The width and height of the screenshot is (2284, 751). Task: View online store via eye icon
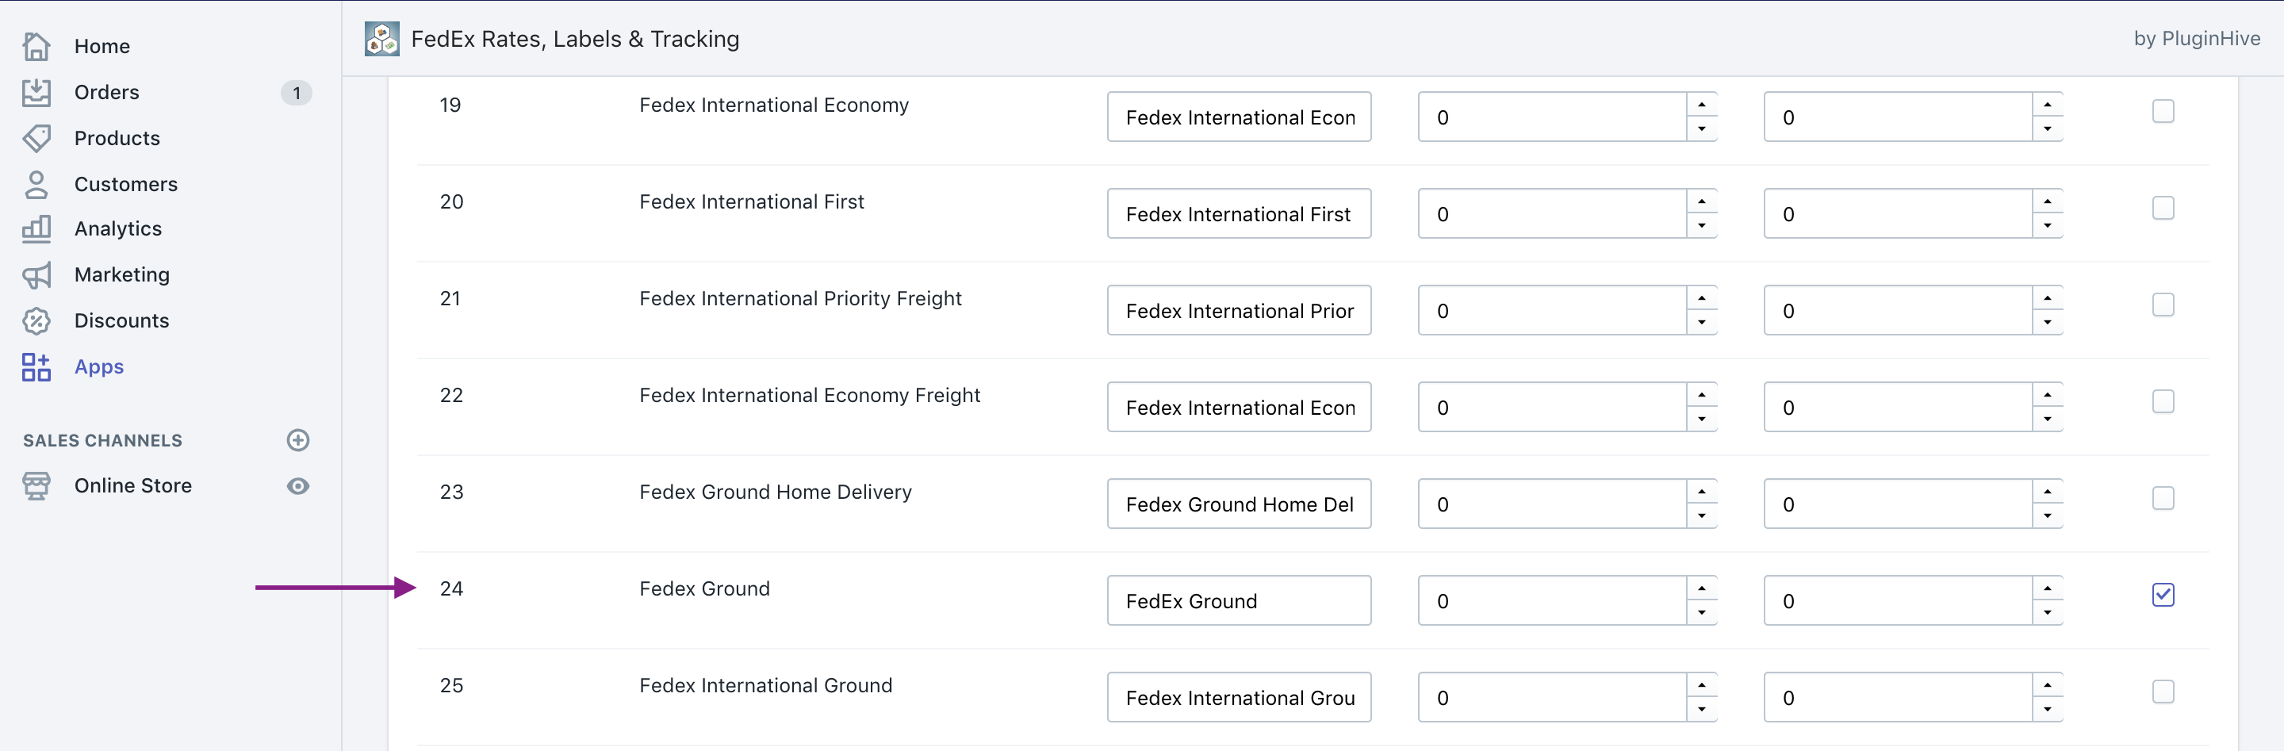(x=298, y=486)
